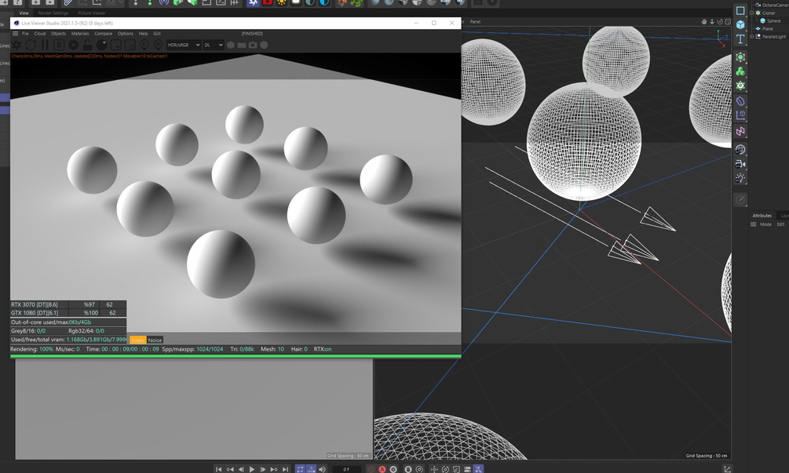
Task: Select the Text tool
Action: coord(740,39)
